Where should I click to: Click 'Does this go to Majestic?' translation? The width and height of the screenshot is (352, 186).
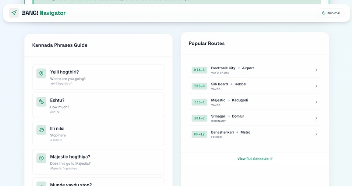(x=70, y=164)
